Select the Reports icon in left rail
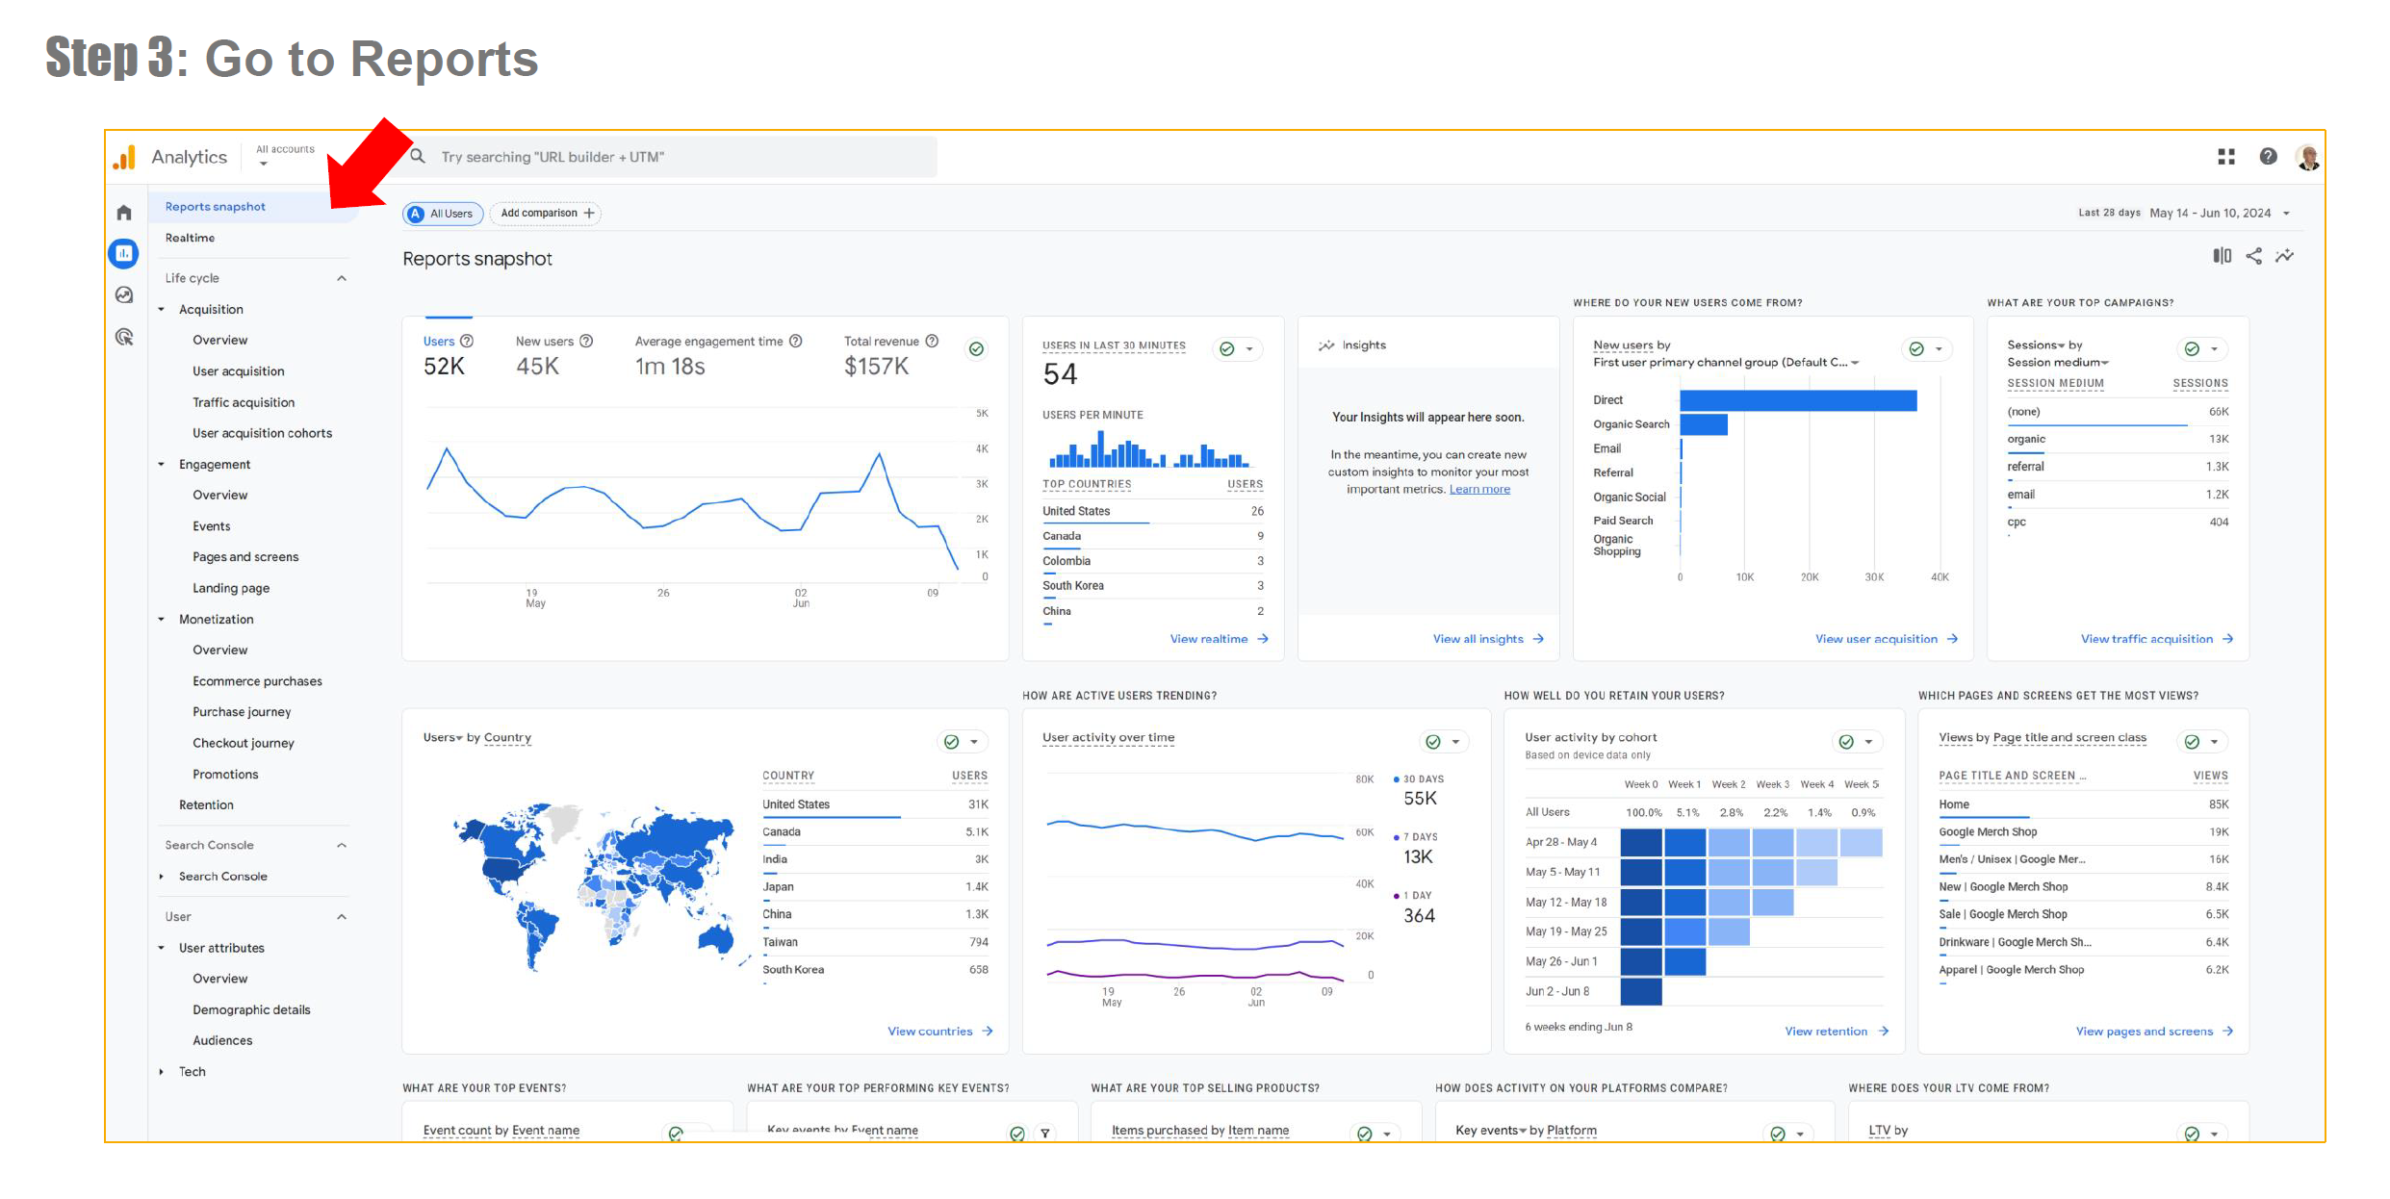Viewport: 2390px width, 1199px height. [x=124, y=254]
